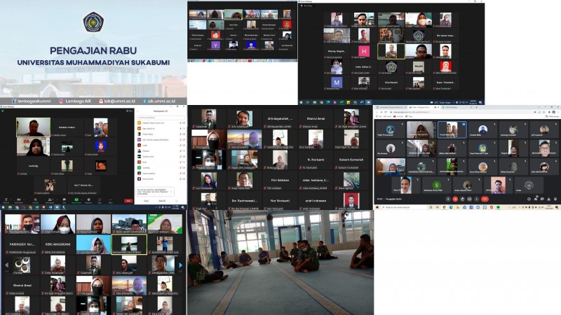Click the red leave call button in Google Meet

click(x=485, y=199)
